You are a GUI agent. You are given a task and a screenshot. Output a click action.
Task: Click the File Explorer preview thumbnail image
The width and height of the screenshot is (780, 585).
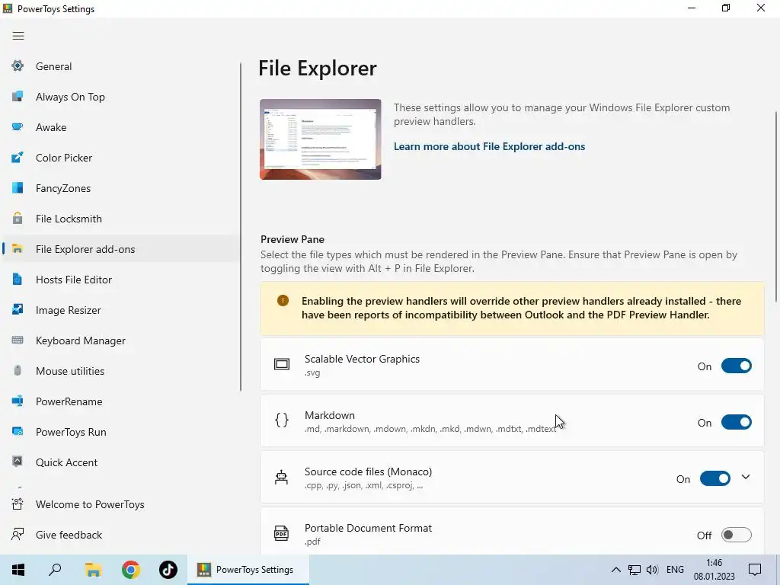point(321,139)
